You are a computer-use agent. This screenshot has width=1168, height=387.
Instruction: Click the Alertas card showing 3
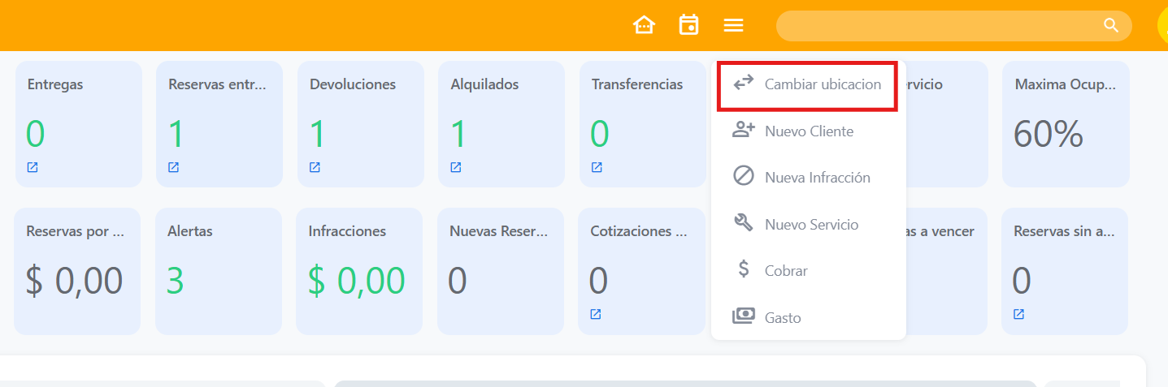(218, 271)
